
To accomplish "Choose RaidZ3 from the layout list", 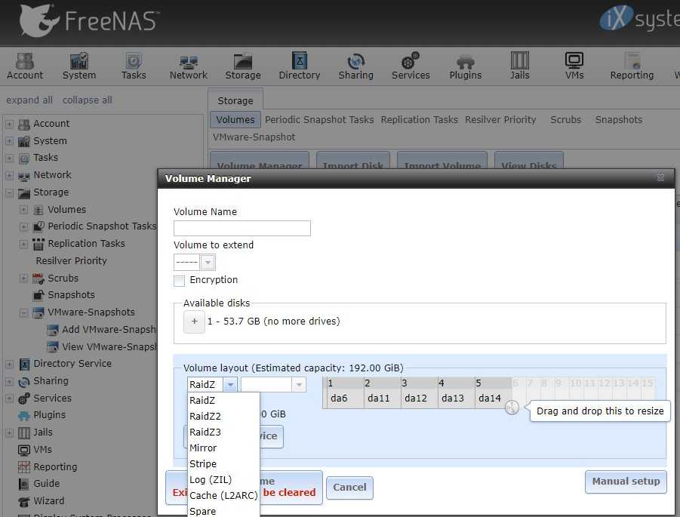I will click(223, 432).
